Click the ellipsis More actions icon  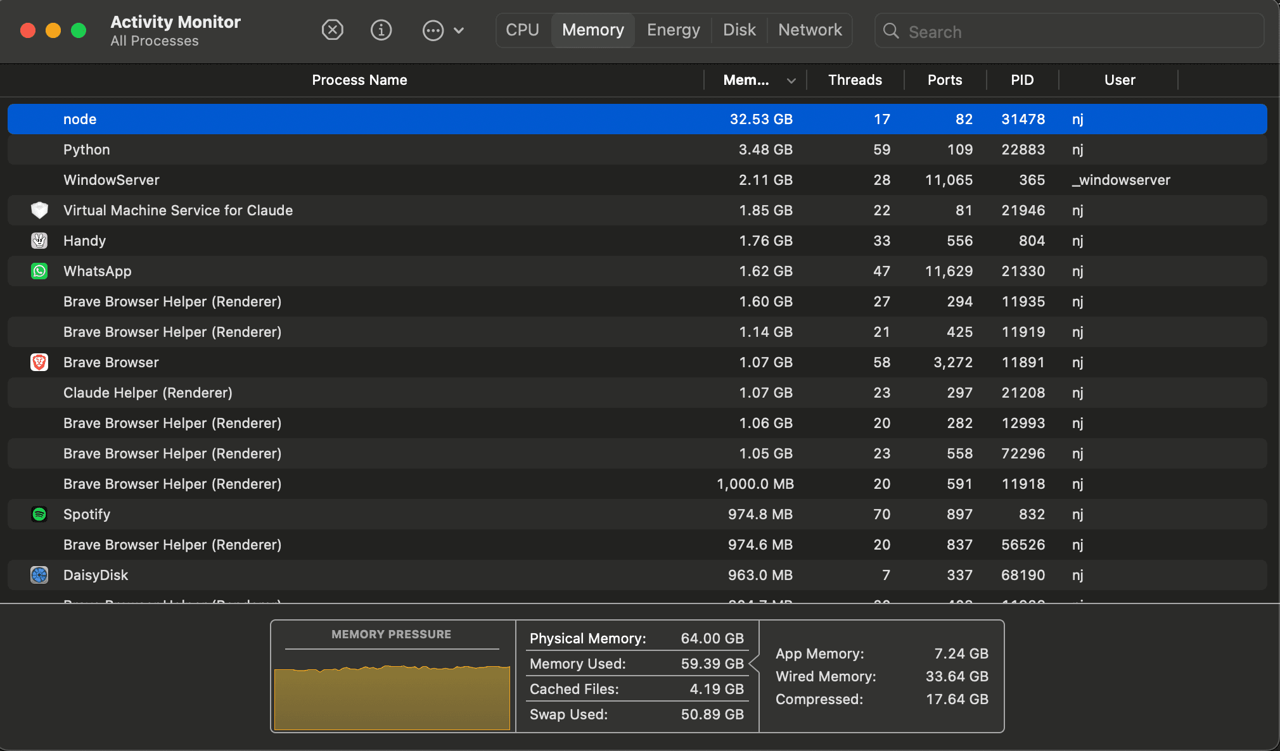(433, 30)
